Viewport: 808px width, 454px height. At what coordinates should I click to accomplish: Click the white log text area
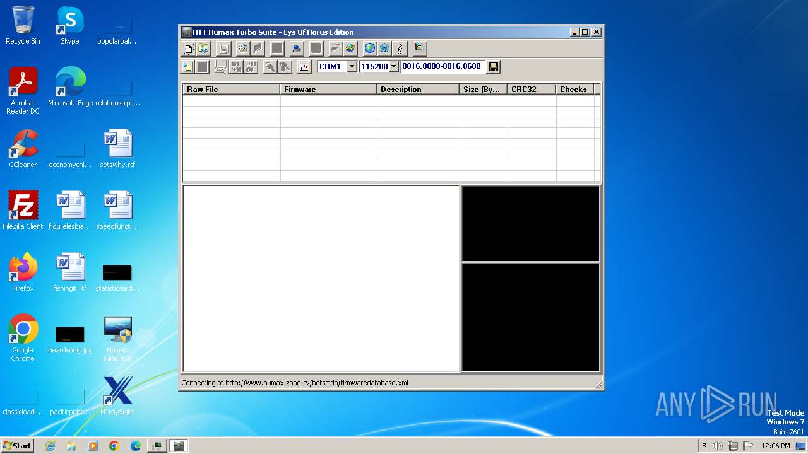(321, 279)
